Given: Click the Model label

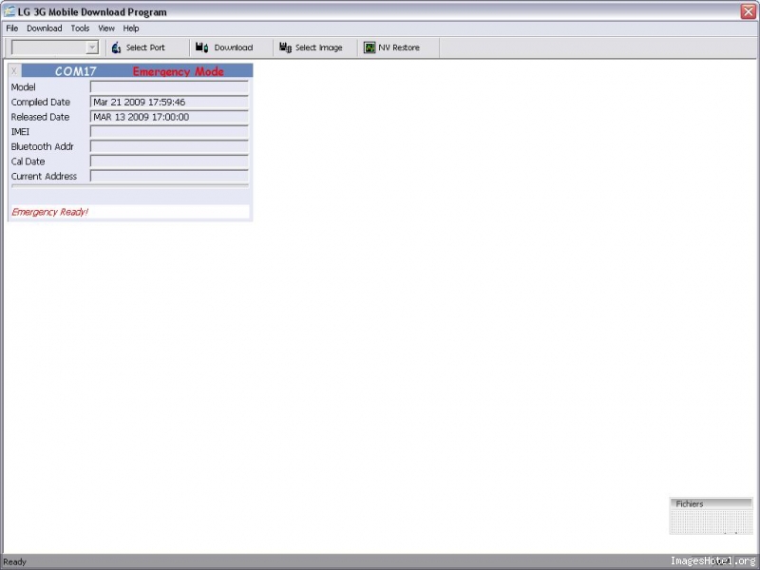Looking at the screenshot, I should click(x=23, y=87).
